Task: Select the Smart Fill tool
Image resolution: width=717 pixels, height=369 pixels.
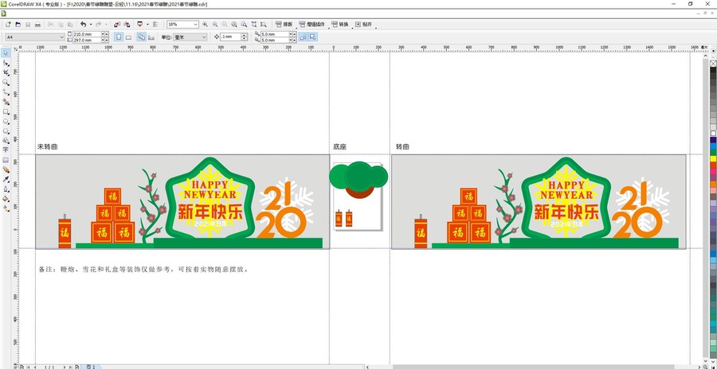Action: coord(6,102)
